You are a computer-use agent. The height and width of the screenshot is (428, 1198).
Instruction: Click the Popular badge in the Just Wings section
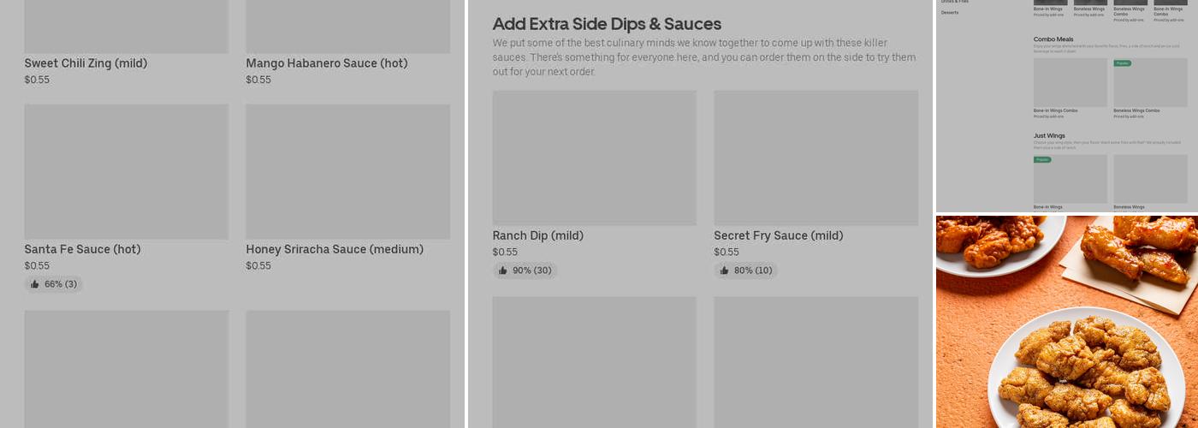click(1042, 159)
